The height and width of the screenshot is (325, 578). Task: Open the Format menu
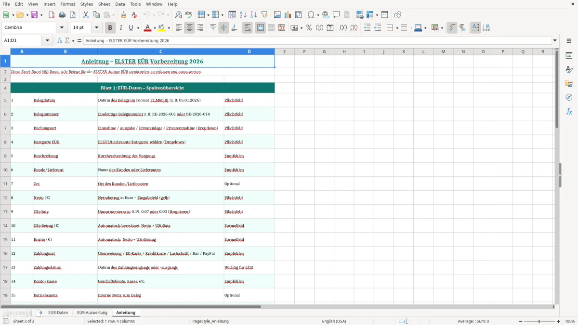click(67, 4)
